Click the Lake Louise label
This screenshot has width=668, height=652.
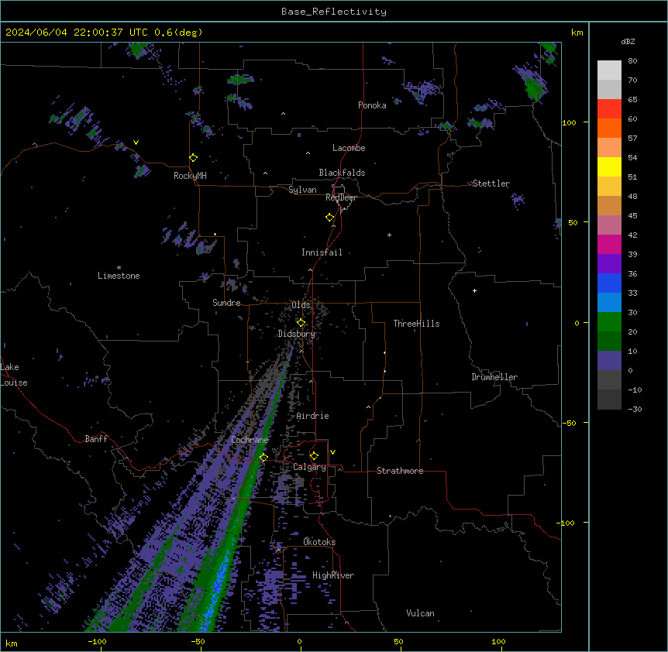[14, 375]
